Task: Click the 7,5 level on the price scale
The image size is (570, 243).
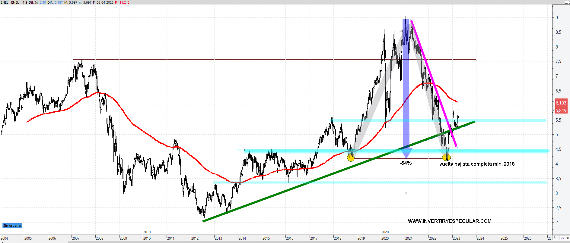Action: tap(558, 61)
